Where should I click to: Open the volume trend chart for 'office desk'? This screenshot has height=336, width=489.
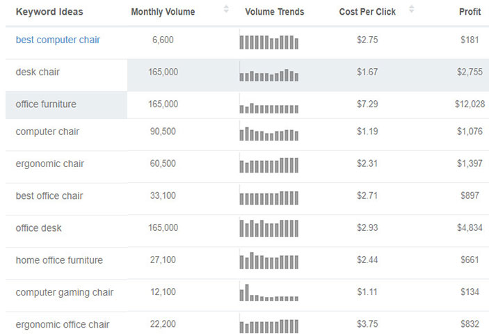[x=268, y=228]
